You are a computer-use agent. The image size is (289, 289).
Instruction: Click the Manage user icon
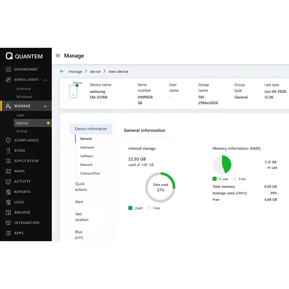coord(8,106)
